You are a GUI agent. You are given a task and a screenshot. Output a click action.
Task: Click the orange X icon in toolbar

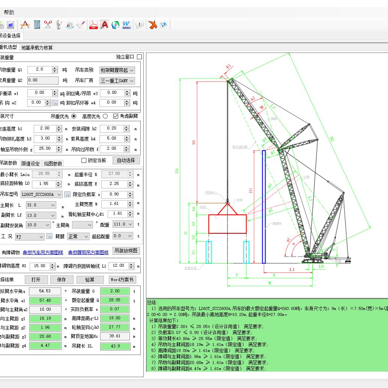click(x=152, y=25)
